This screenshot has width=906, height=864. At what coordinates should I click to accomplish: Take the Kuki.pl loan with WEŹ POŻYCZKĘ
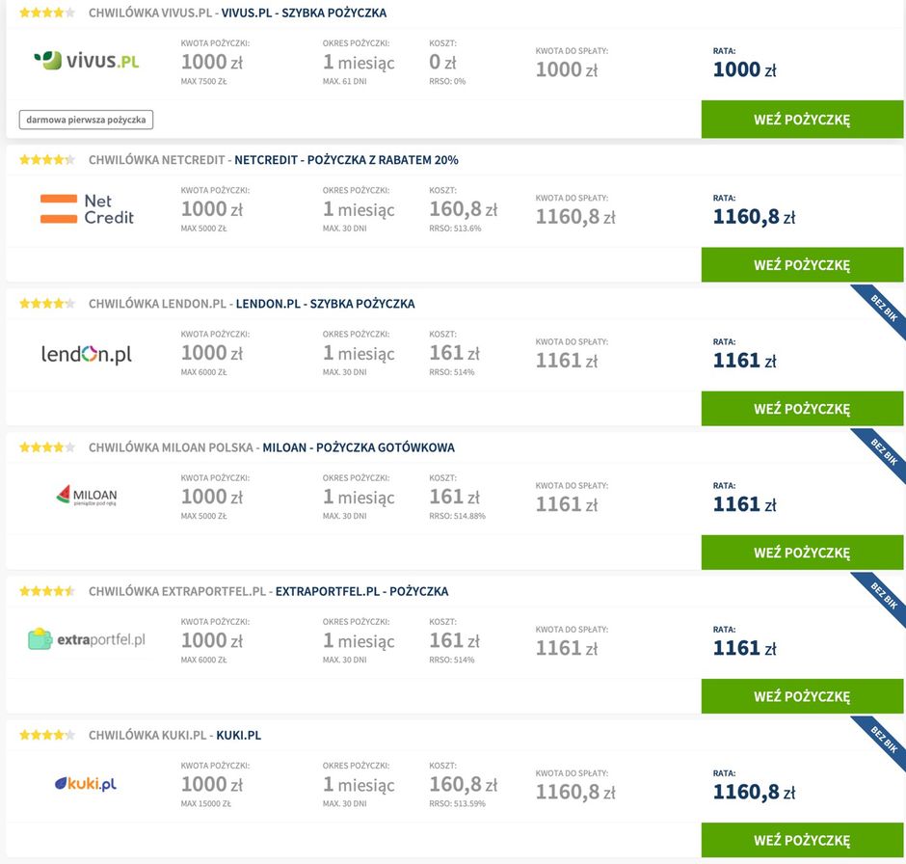coord(802,840)
